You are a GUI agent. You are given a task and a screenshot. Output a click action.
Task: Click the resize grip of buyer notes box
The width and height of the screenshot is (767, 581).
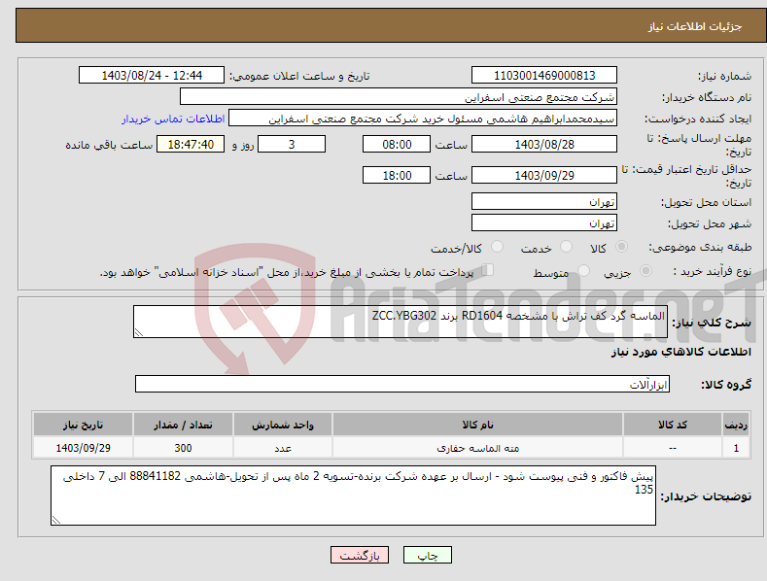point(56,521)
